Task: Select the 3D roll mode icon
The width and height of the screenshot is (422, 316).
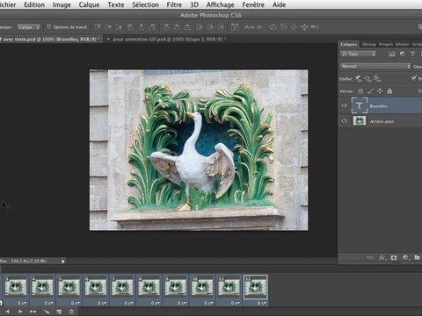Action: click(283, 27)
